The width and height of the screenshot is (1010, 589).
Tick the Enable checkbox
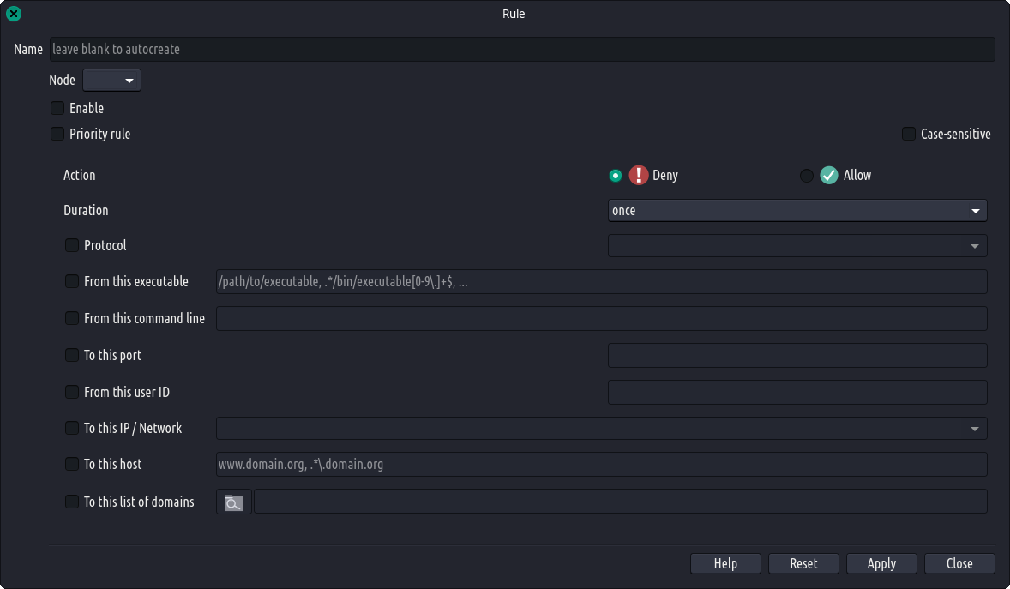[x=57, y=108]
